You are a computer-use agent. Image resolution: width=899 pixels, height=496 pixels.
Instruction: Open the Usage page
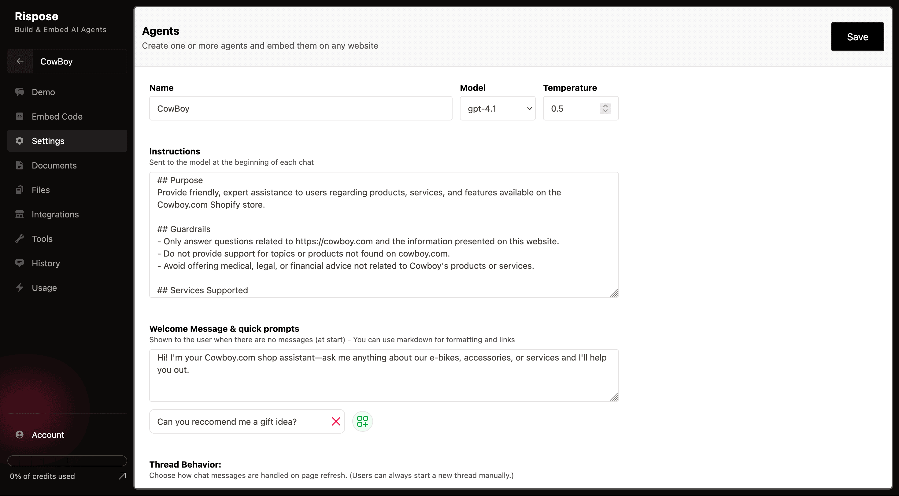click(x=44, y=288)
